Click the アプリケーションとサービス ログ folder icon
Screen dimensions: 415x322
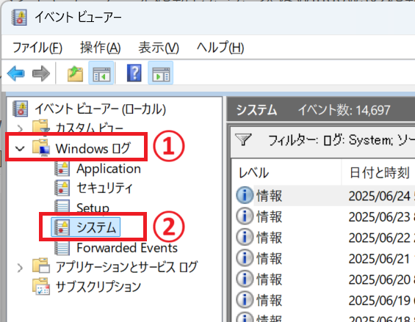click(x=41, y=266)
